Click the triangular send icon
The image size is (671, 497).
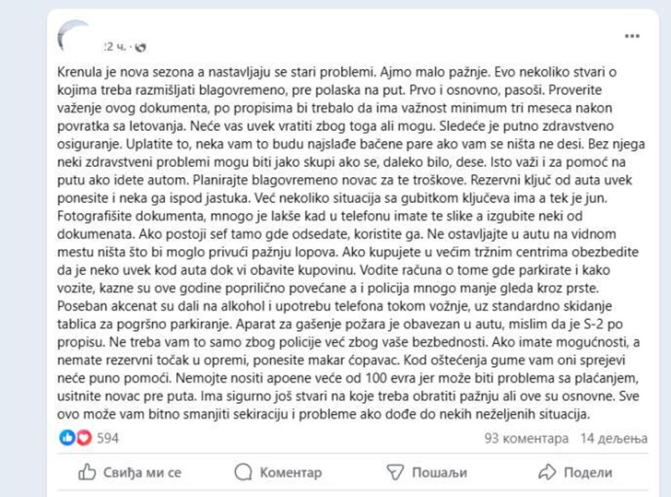[396, 472]
